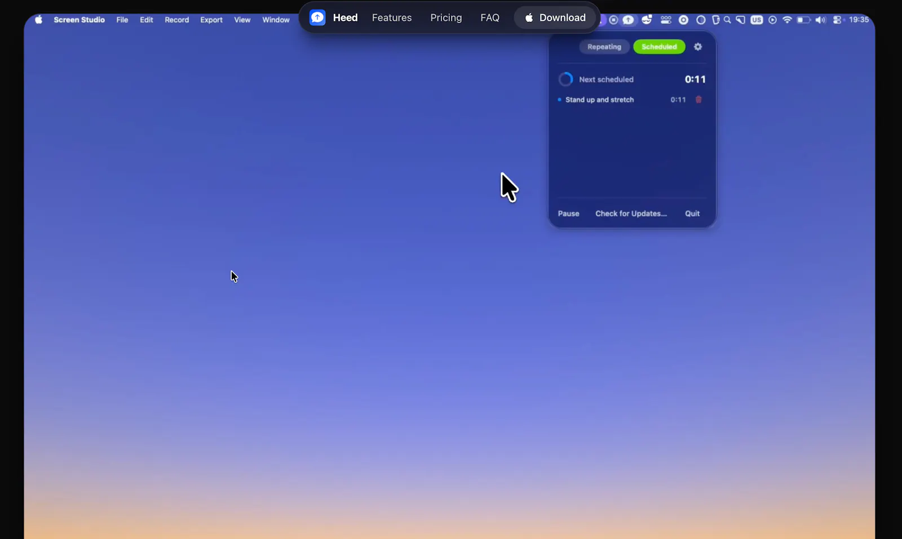Open the battery status icon
This screenshot has height=539, width=902.
[803, 20]
